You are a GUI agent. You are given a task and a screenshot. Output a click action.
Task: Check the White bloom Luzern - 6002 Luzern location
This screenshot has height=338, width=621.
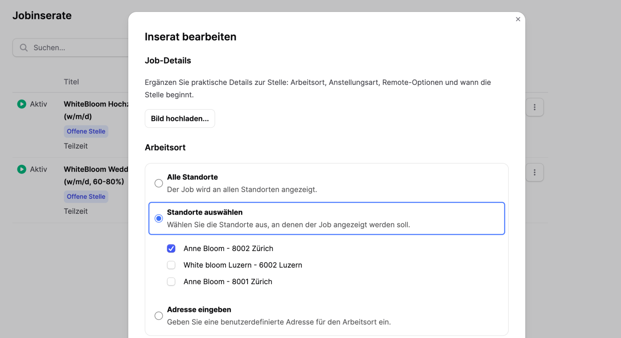pos(171,265)
